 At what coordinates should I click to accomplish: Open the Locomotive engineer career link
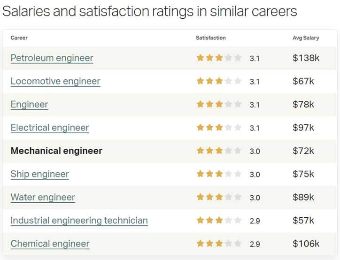(x=55, y=81)
